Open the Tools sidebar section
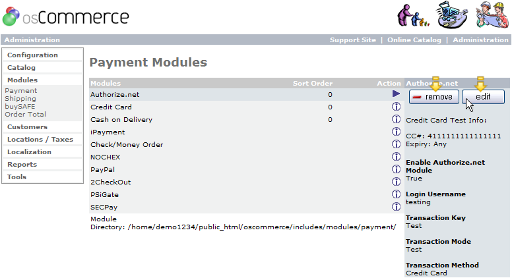The image size is (512, 278). [17, 177]
